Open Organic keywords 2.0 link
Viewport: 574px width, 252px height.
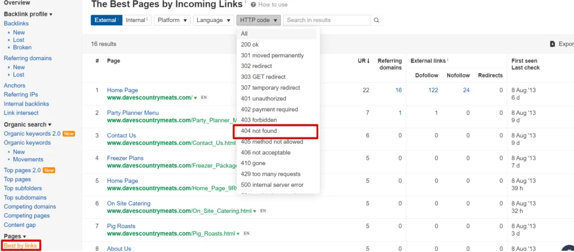33,134
